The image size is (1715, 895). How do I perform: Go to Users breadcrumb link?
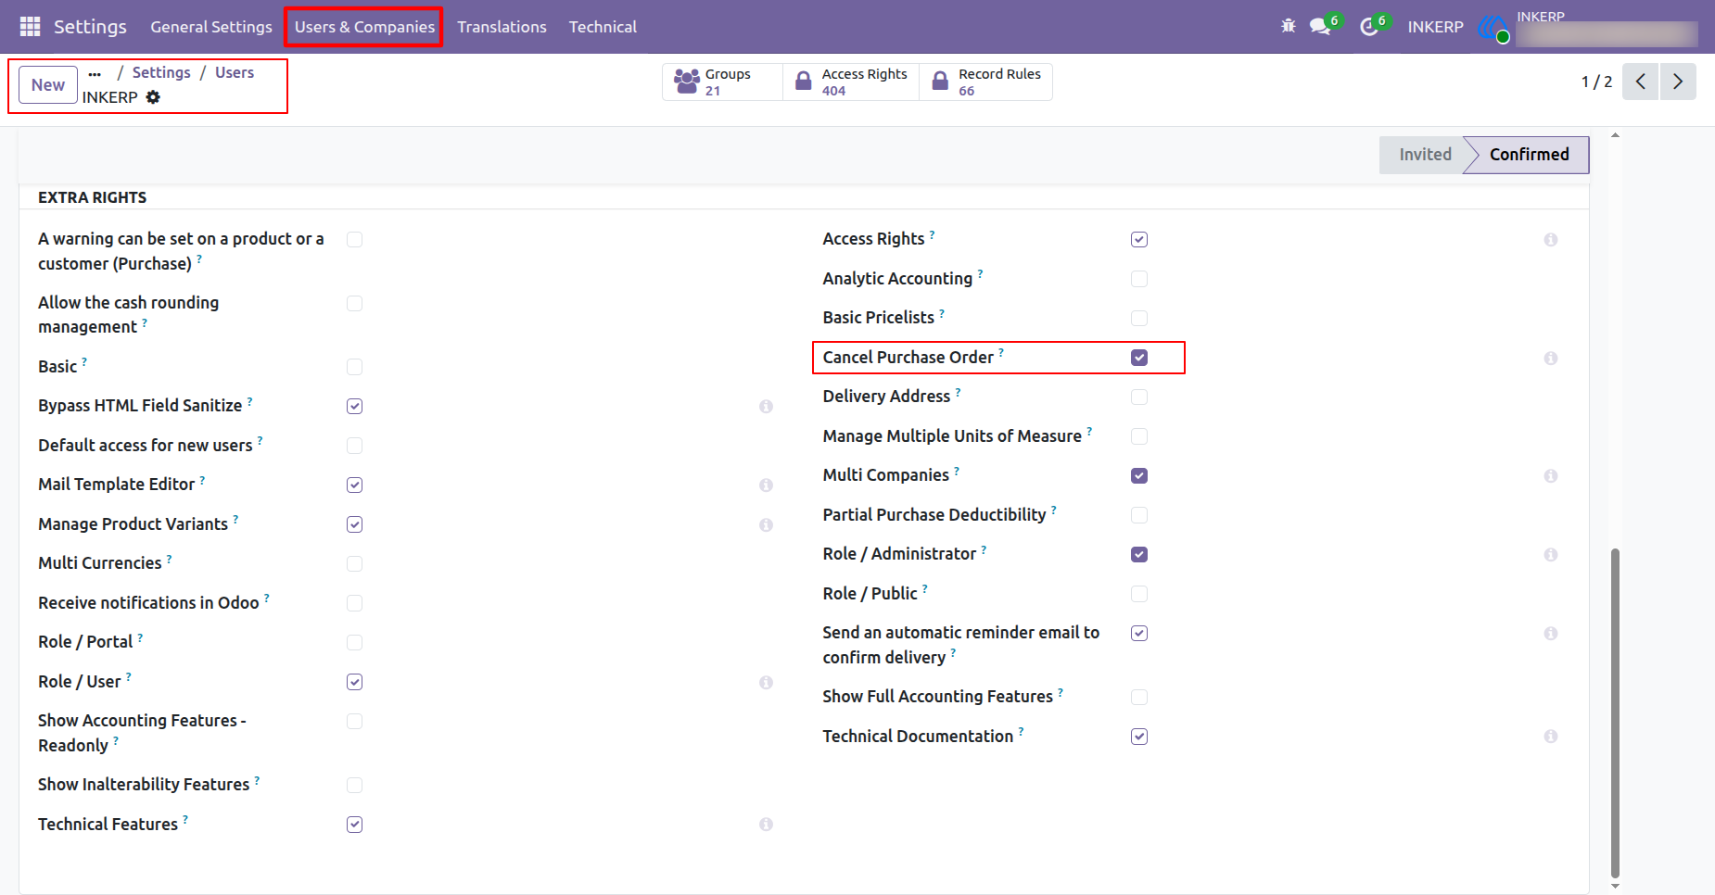click(x=235, y=72)
